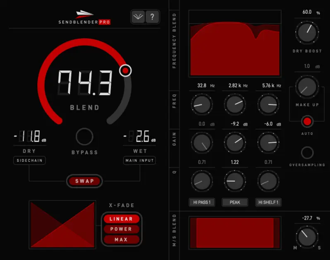Open the Sidechain dry source selector
The height and width of the screenshot is (260, 330).
pyautogui.click(x=29, y=161)
